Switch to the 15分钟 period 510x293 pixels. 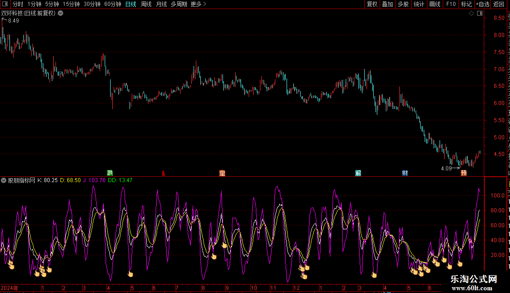[x=71, y=4]
